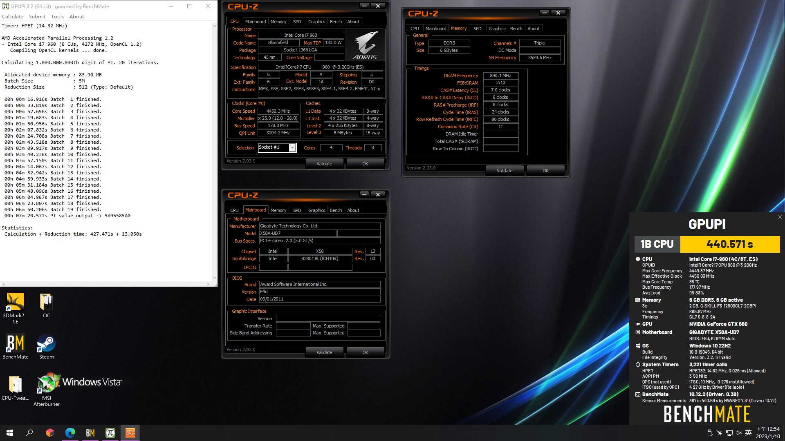Select About tab in Mainboard window
The width and height of the screenshot is (785, 441).
353,210
